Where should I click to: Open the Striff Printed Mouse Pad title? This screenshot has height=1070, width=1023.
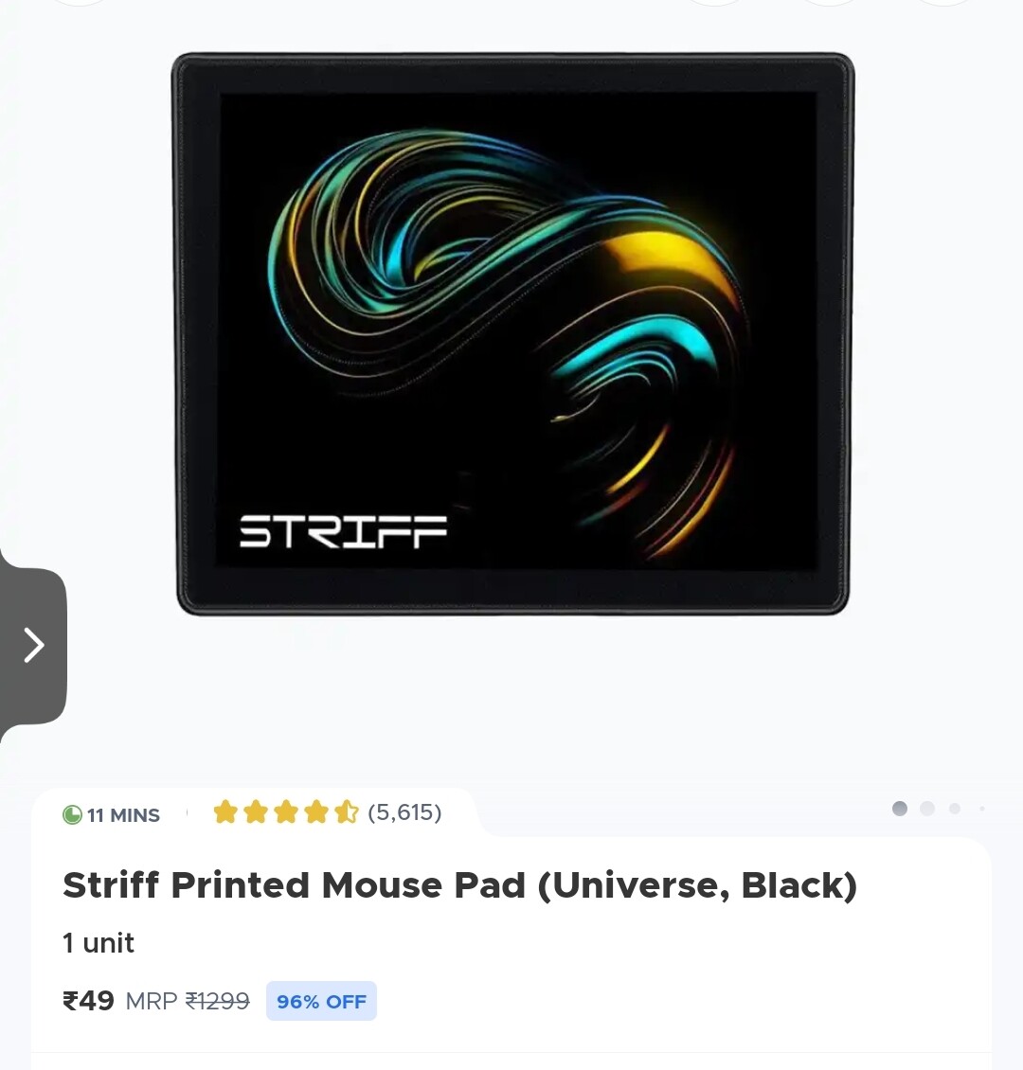tap(460, 885)
